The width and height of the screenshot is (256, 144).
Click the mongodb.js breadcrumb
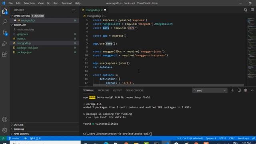click(x=94, y=16)
